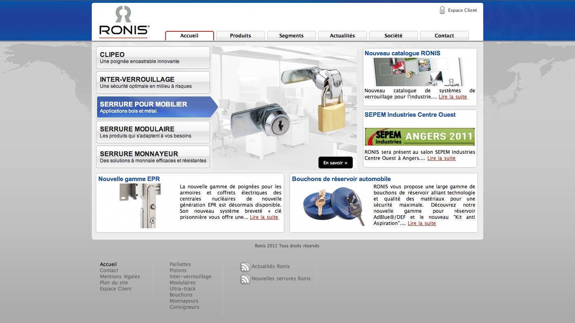
Task: Open the Segments tab
Action: [x=292, y=36]
